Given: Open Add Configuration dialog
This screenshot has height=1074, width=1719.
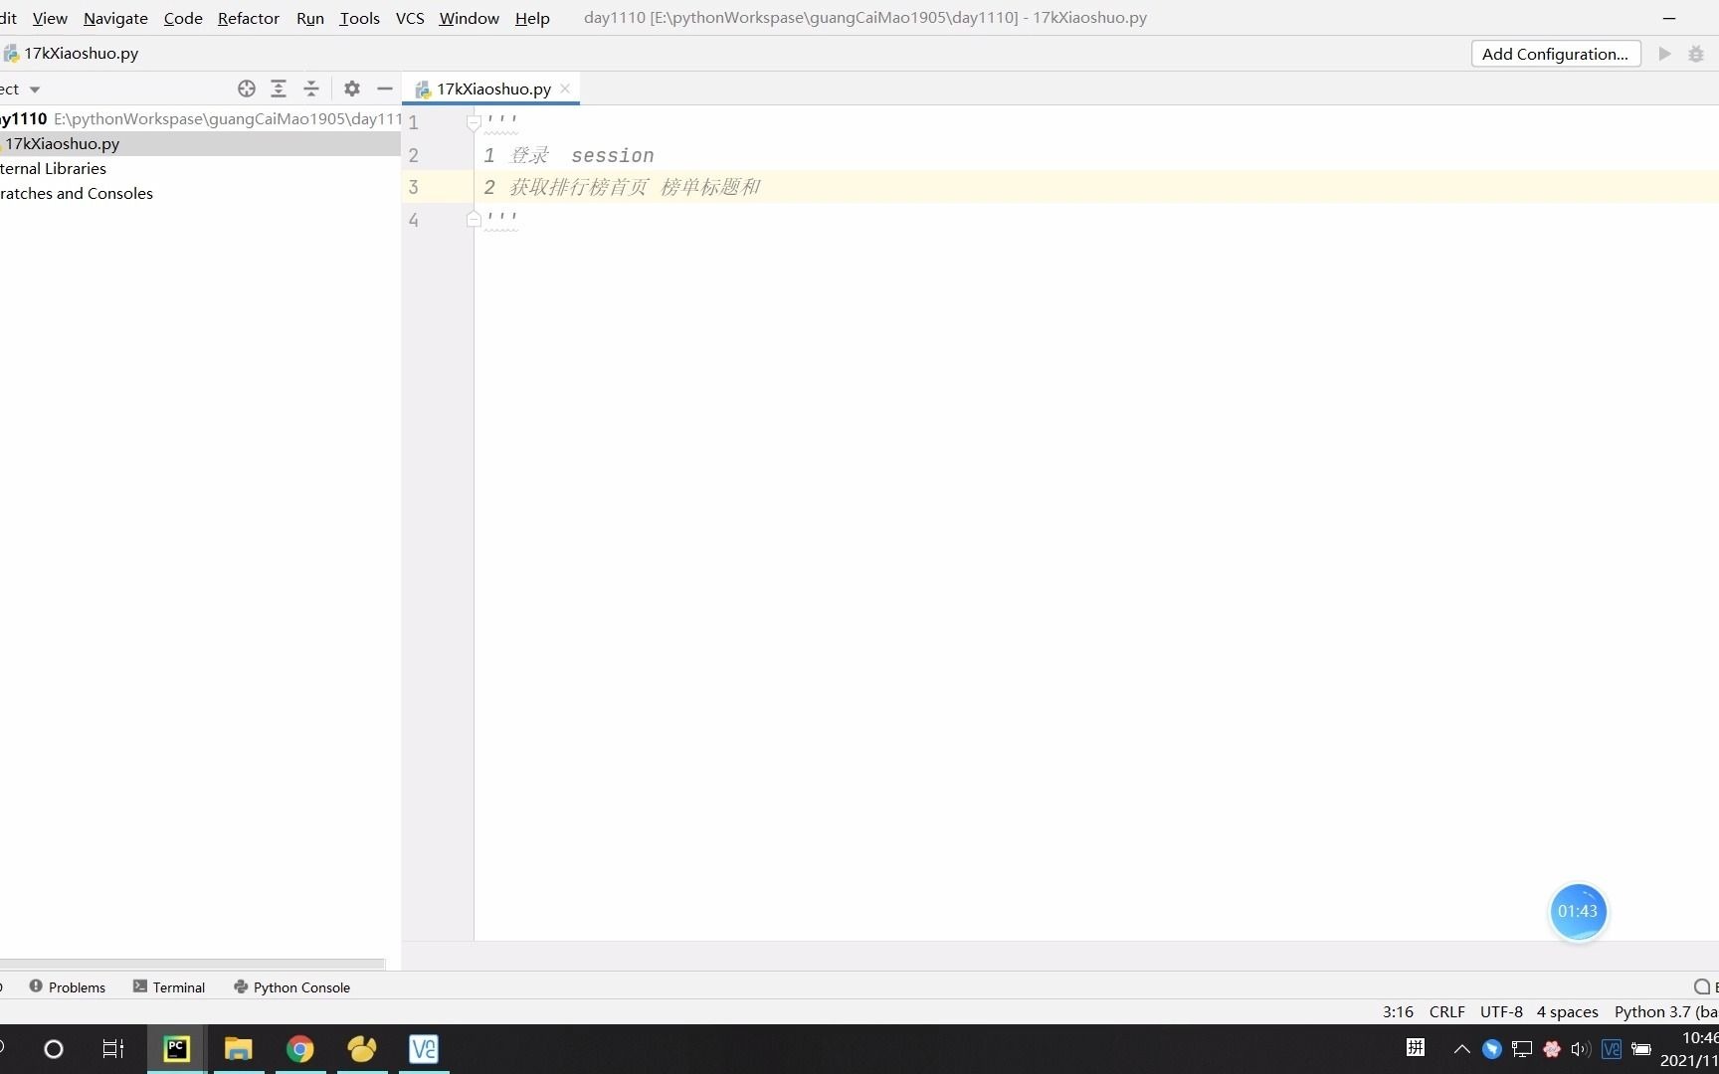Looking at the screenshot, I should coord(1555,54).
